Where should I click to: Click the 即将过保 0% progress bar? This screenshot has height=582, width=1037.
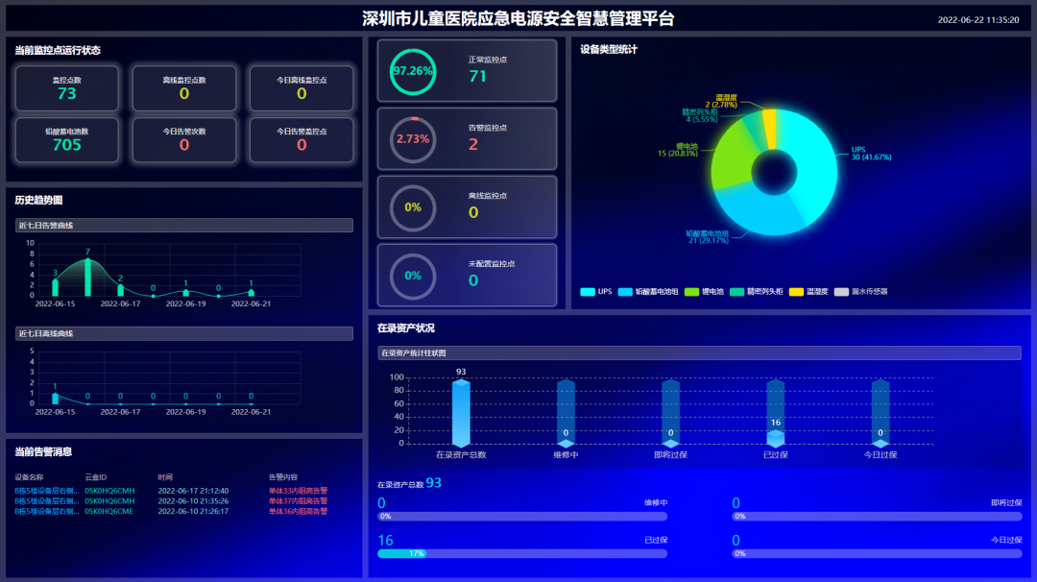click(877, 517)
